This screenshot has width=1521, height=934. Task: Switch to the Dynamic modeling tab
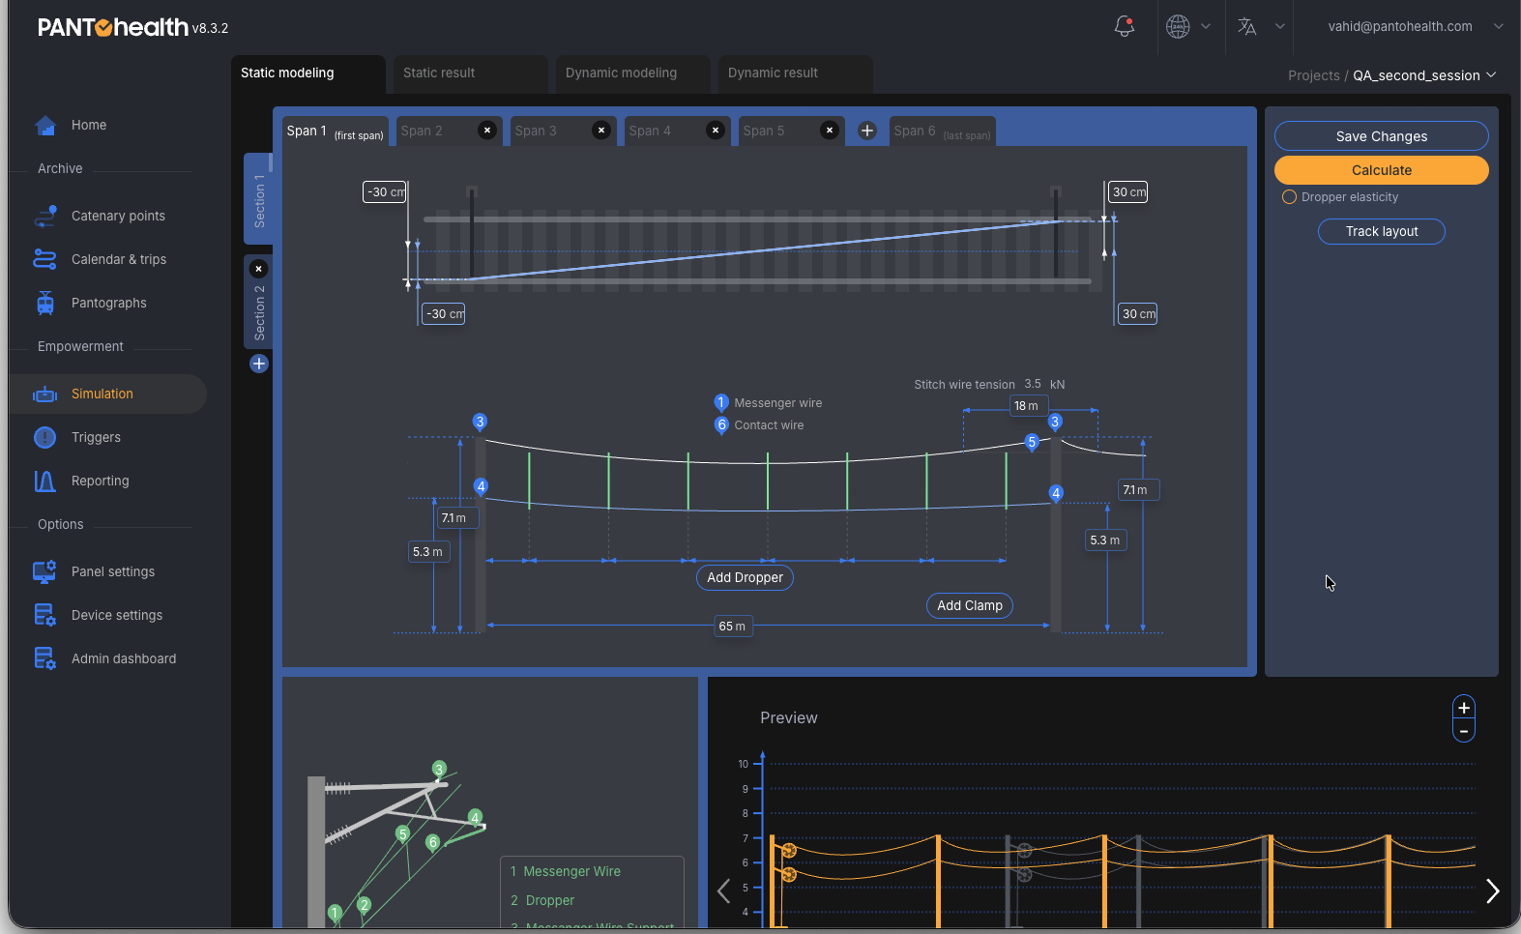click(x=632, y=73)
